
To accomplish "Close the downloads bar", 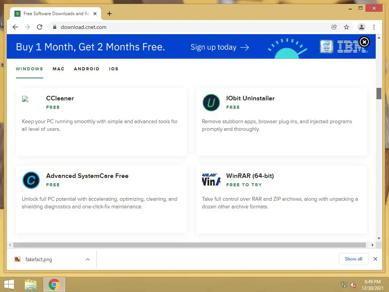I will pos(375,259).
